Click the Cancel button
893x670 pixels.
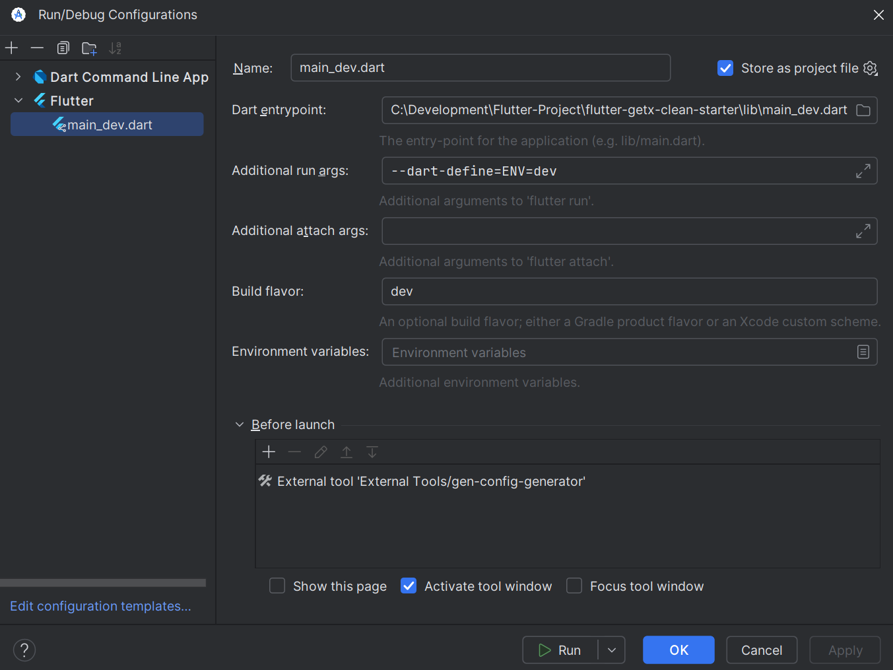coord(762,650)
